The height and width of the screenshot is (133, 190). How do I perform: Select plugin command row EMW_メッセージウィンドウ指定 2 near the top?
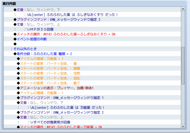[x=92, y=20]
